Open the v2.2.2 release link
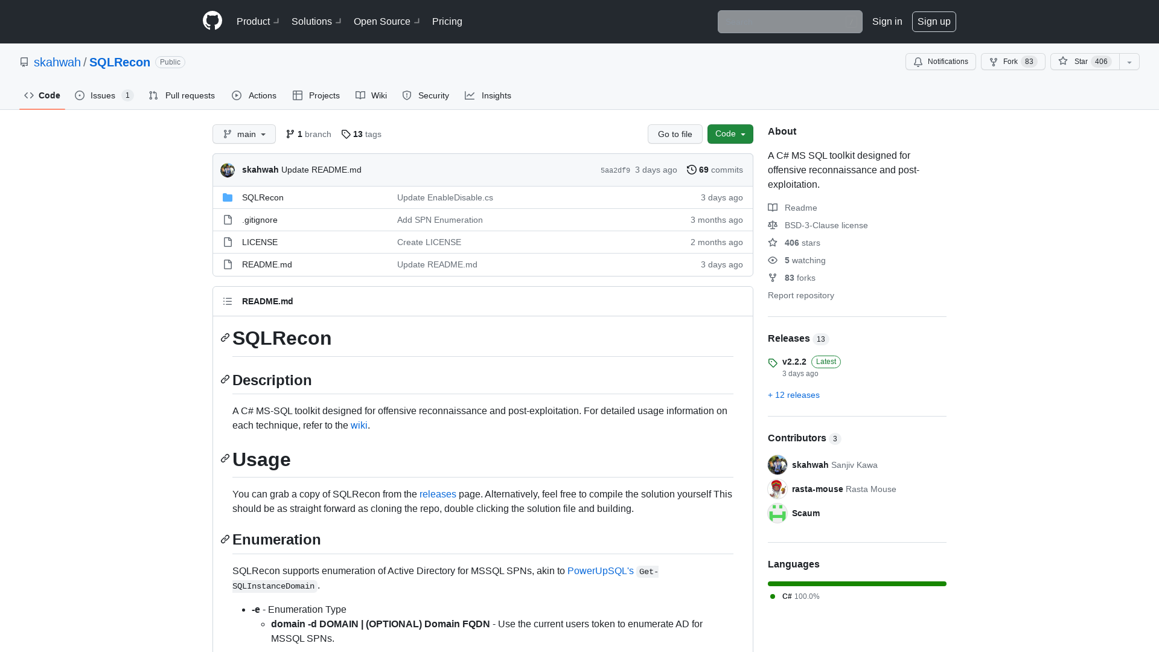 click(x=794, y=362)
